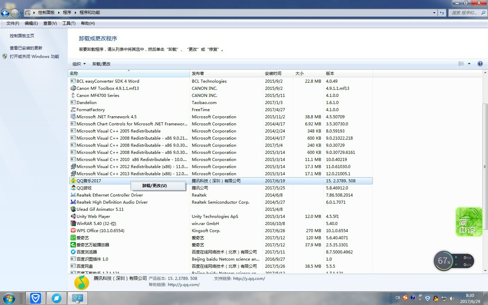This screenshot has width=488, height=305.
Task: Click the QQ游戏 penguin icon in list
Action: [x=73, y=188]
